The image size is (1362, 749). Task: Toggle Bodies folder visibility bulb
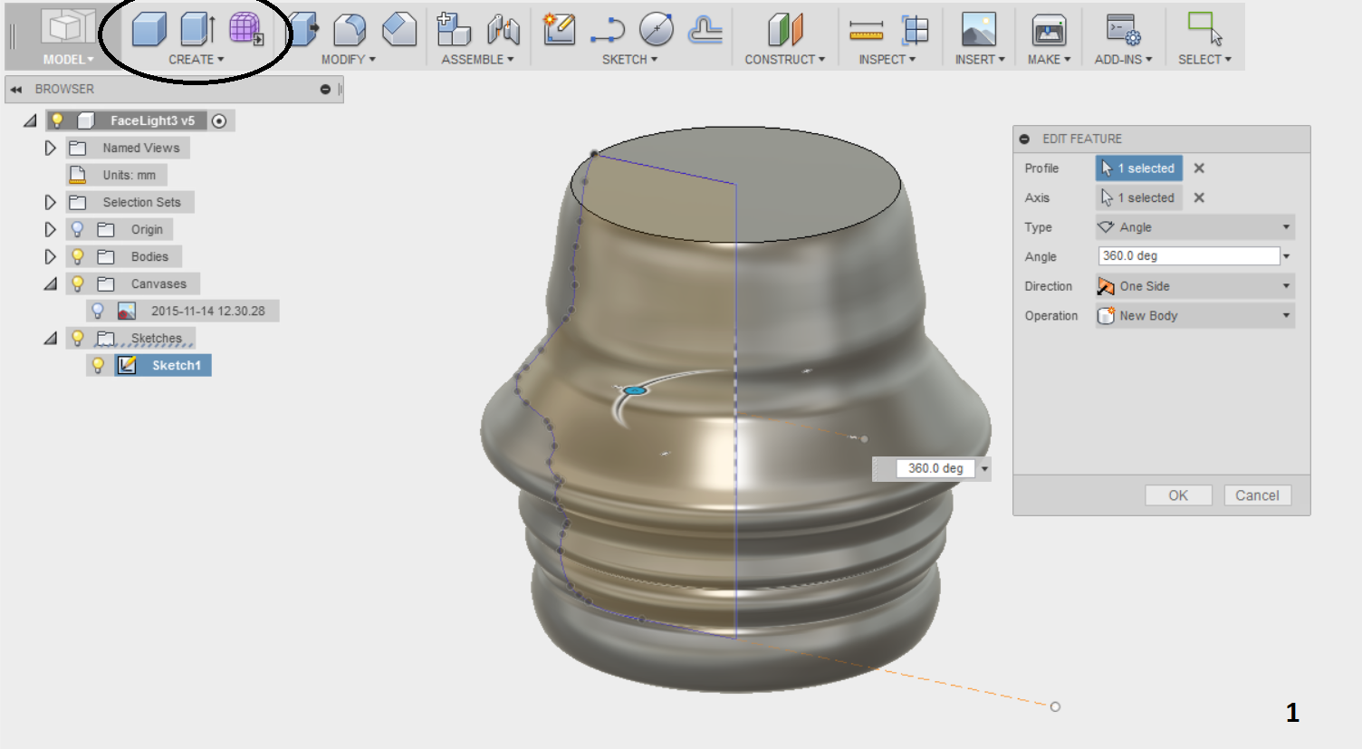(x=78, y=256)
